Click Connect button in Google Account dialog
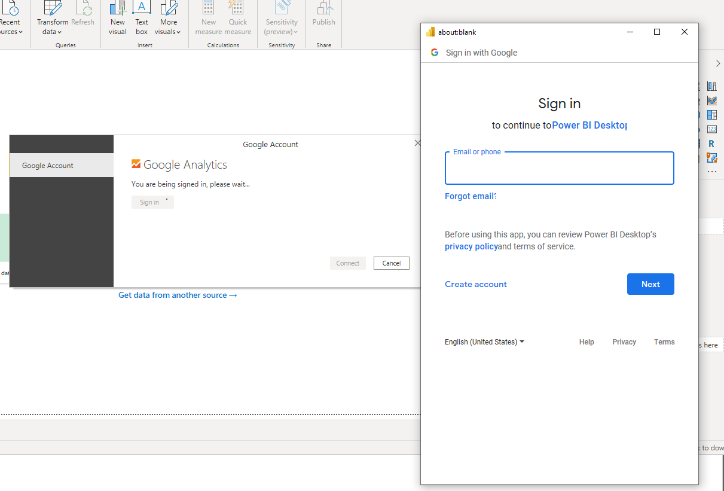 coord(348,263)
